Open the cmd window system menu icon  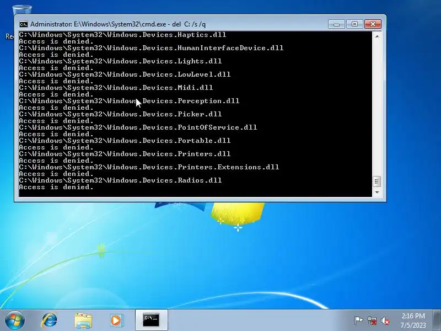[24, 24]
